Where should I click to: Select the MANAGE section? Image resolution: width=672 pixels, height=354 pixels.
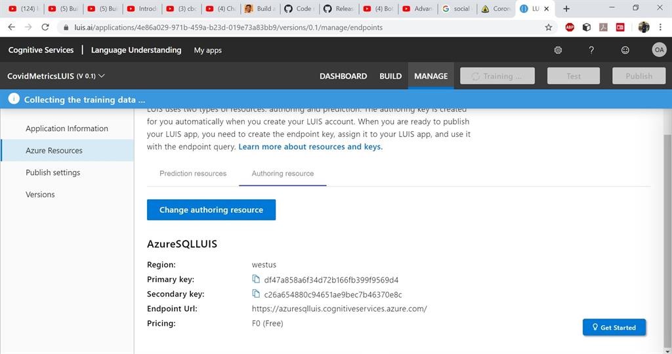click(430, 76)
